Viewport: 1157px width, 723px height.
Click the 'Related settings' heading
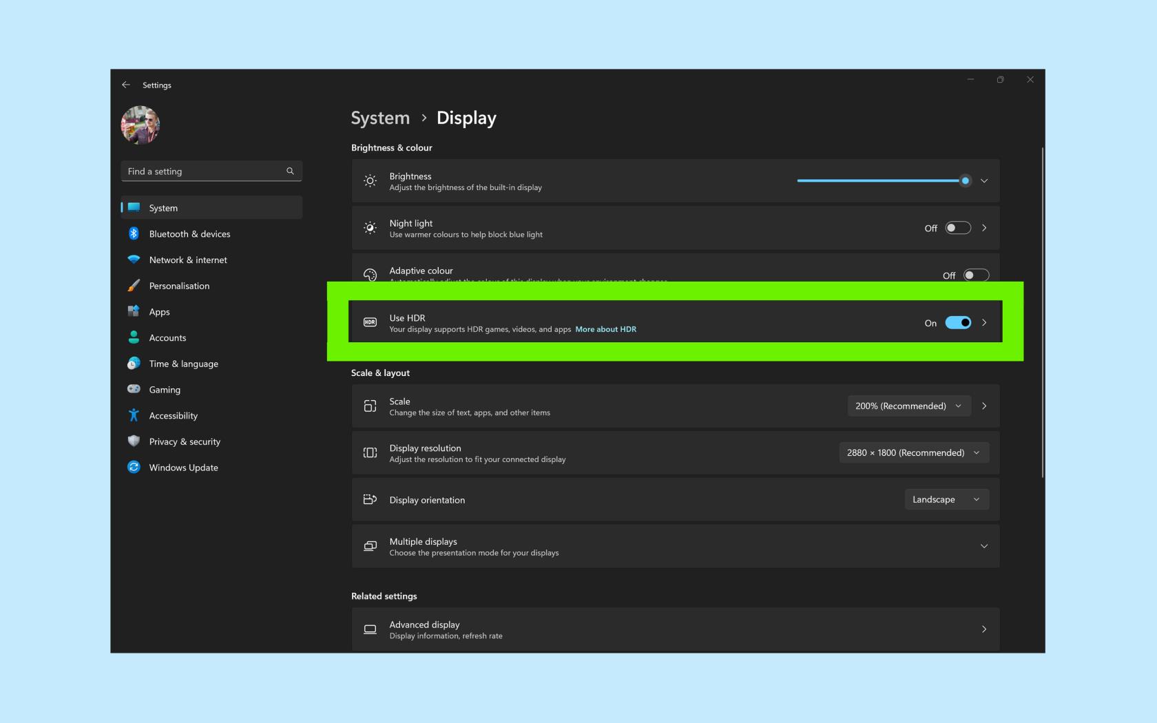point(384,596)
